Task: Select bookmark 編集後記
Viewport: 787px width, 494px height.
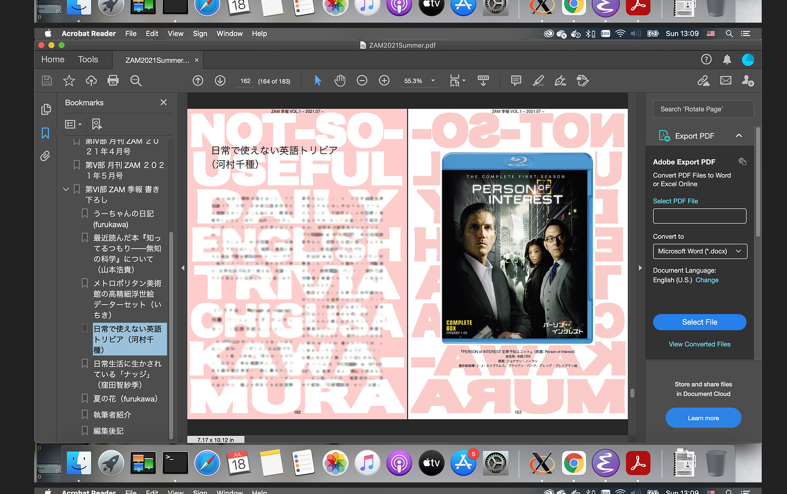Action: coord(108,431)
